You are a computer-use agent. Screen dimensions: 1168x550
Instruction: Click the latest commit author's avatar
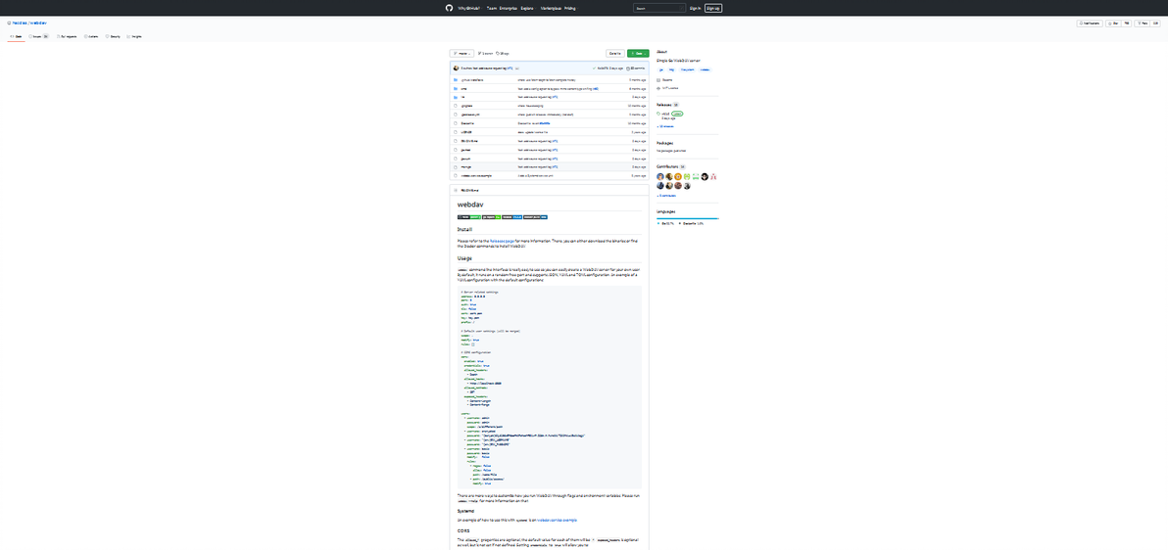(456, 69)
